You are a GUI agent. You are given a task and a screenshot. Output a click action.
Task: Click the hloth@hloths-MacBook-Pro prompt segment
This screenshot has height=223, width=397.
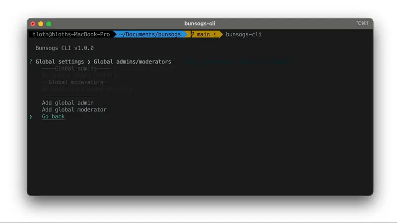pos(70,34)
